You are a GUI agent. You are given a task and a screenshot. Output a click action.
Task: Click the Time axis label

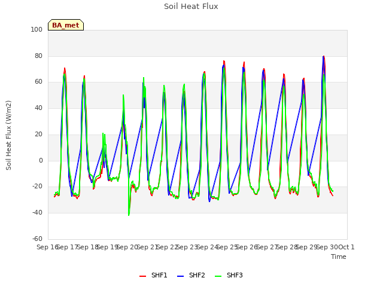(x=339, y=257)
